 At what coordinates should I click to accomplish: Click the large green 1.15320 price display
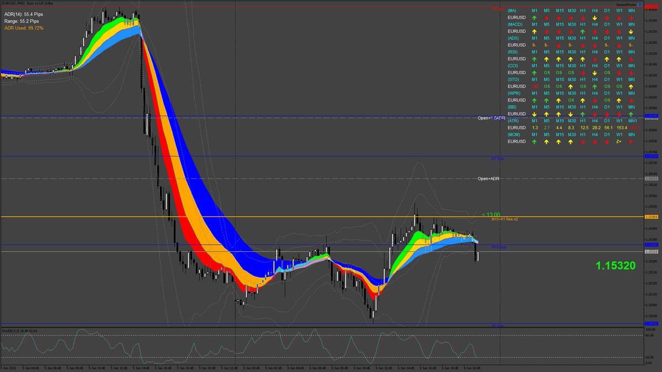click(x=616, y=266)
